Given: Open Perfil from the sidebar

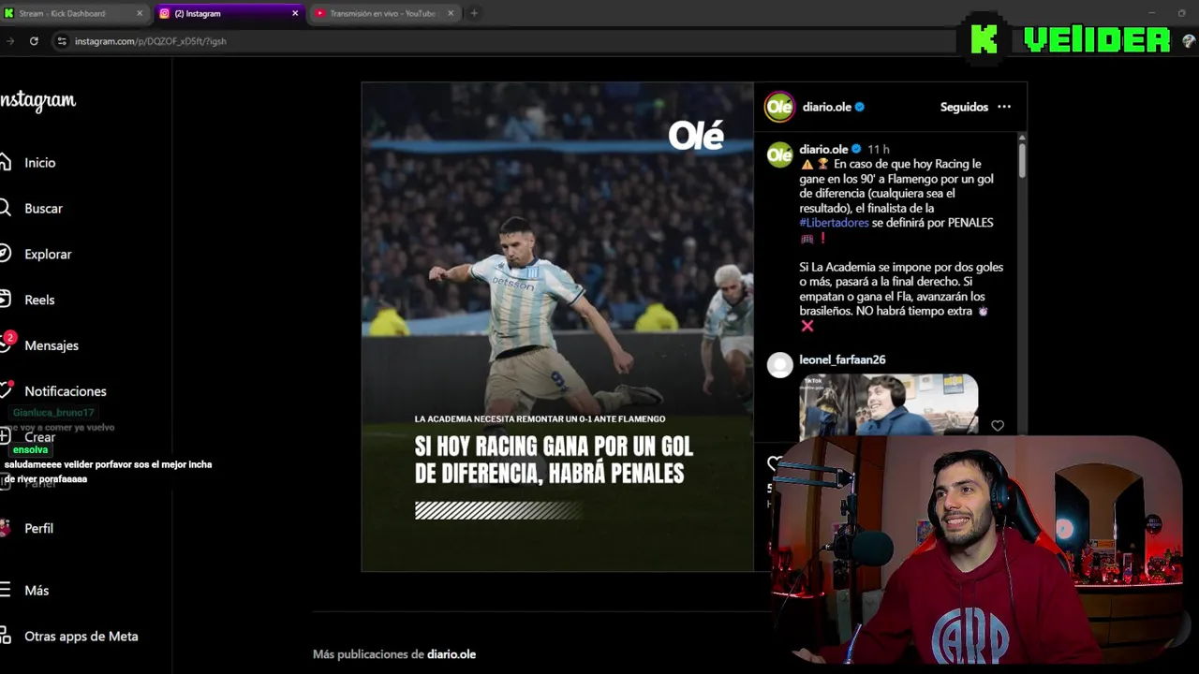Looking at the screenshot, I should [38, 529].
